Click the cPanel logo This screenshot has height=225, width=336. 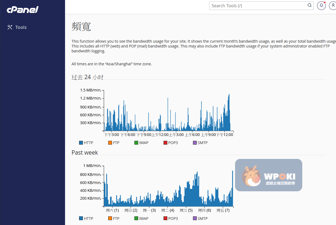coord(23,10)
